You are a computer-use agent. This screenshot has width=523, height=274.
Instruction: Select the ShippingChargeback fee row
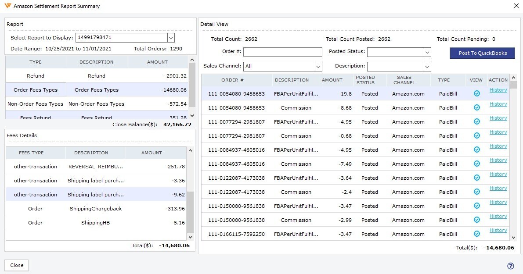click(x=96, y=209)
